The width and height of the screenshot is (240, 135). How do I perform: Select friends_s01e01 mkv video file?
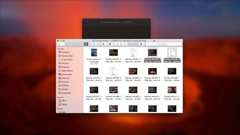[x=113, y=52]
